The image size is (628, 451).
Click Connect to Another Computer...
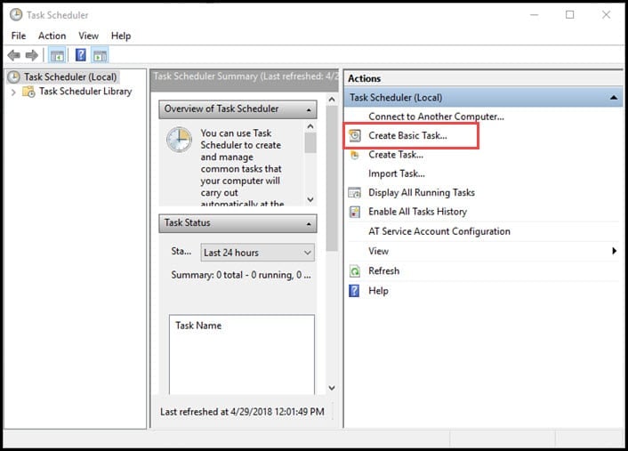click(x=436, y=117)
